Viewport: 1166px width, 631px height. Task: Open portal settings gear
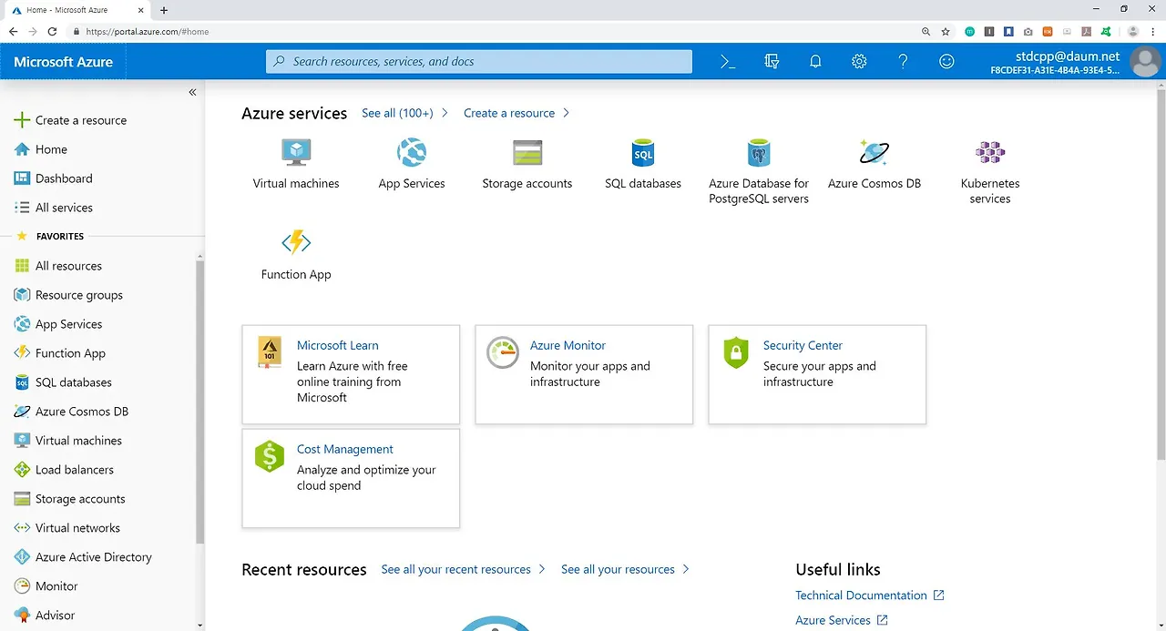click(859, 61)
